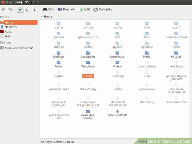192x144 pixels.
Task: Go back with the Back arrow
Action: tap(3, 9)
